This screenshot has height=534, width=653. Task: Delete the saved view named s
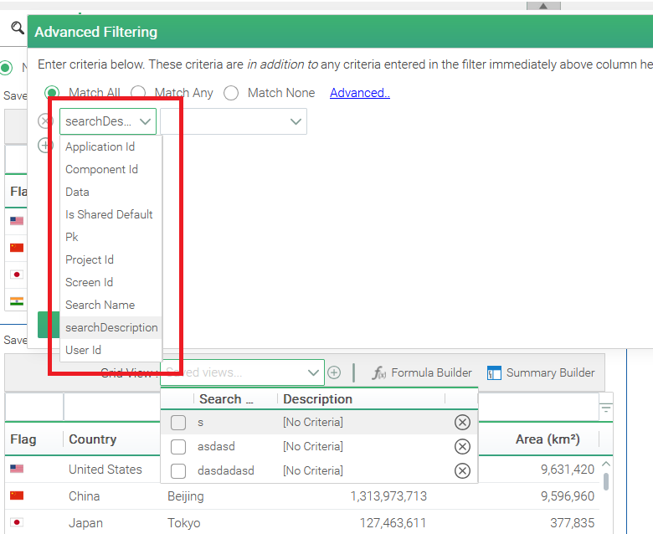461,423
